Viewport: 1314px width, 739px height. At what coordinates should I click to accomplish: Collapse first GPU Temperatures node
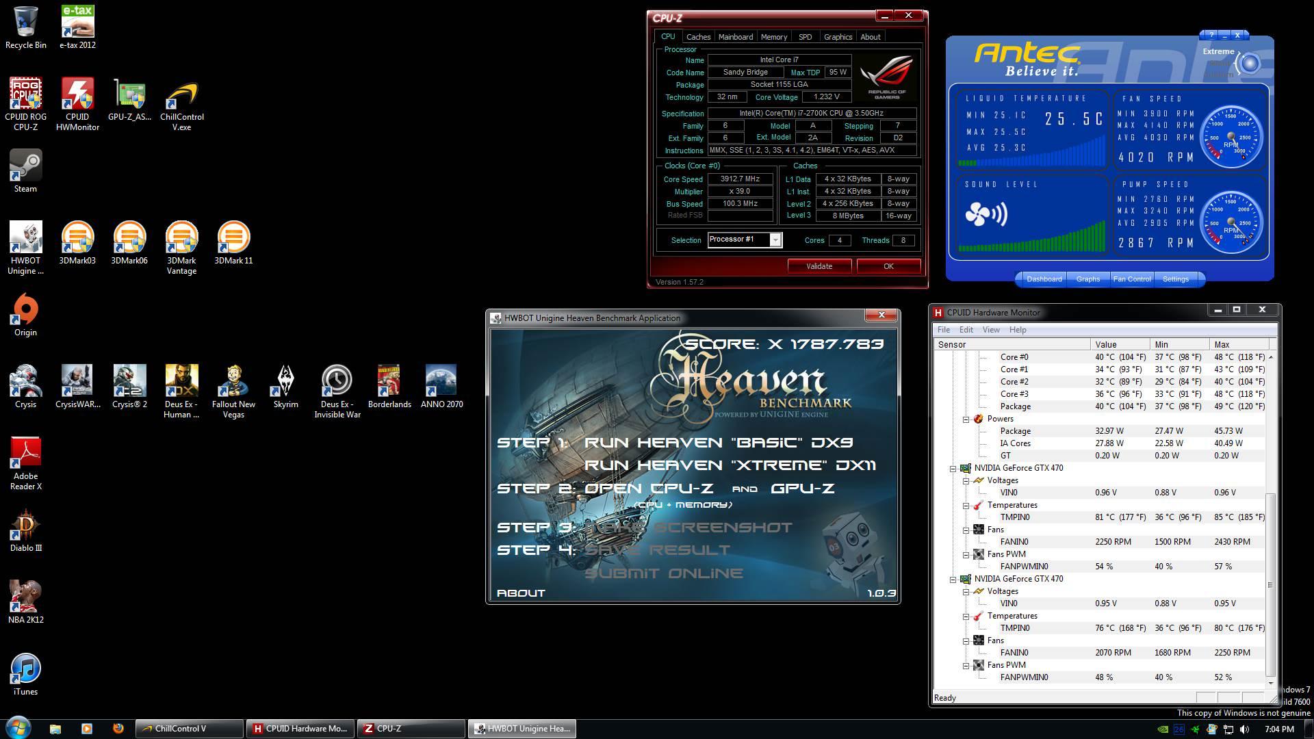pos(966,505)
